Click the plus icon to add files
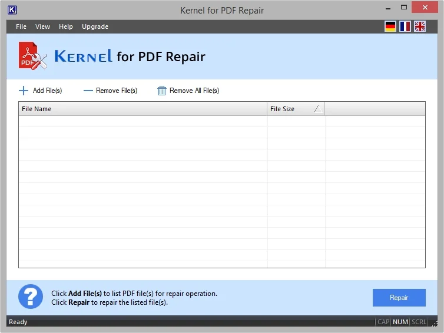444x333 pixels. point(24,91)
